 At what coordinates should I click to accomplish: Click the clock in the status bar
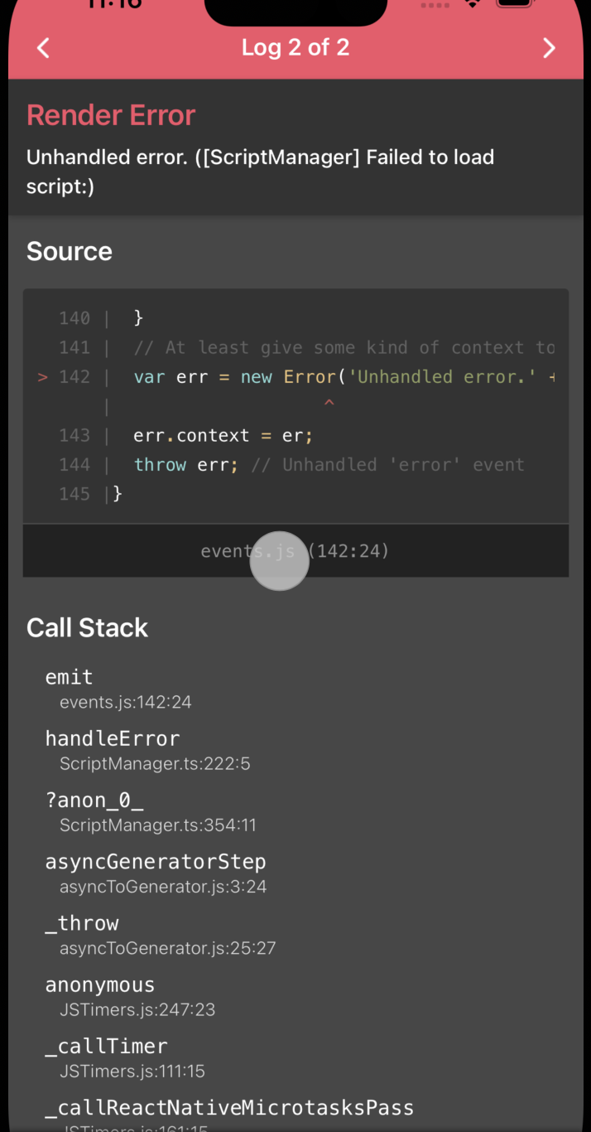click(115, 5)
